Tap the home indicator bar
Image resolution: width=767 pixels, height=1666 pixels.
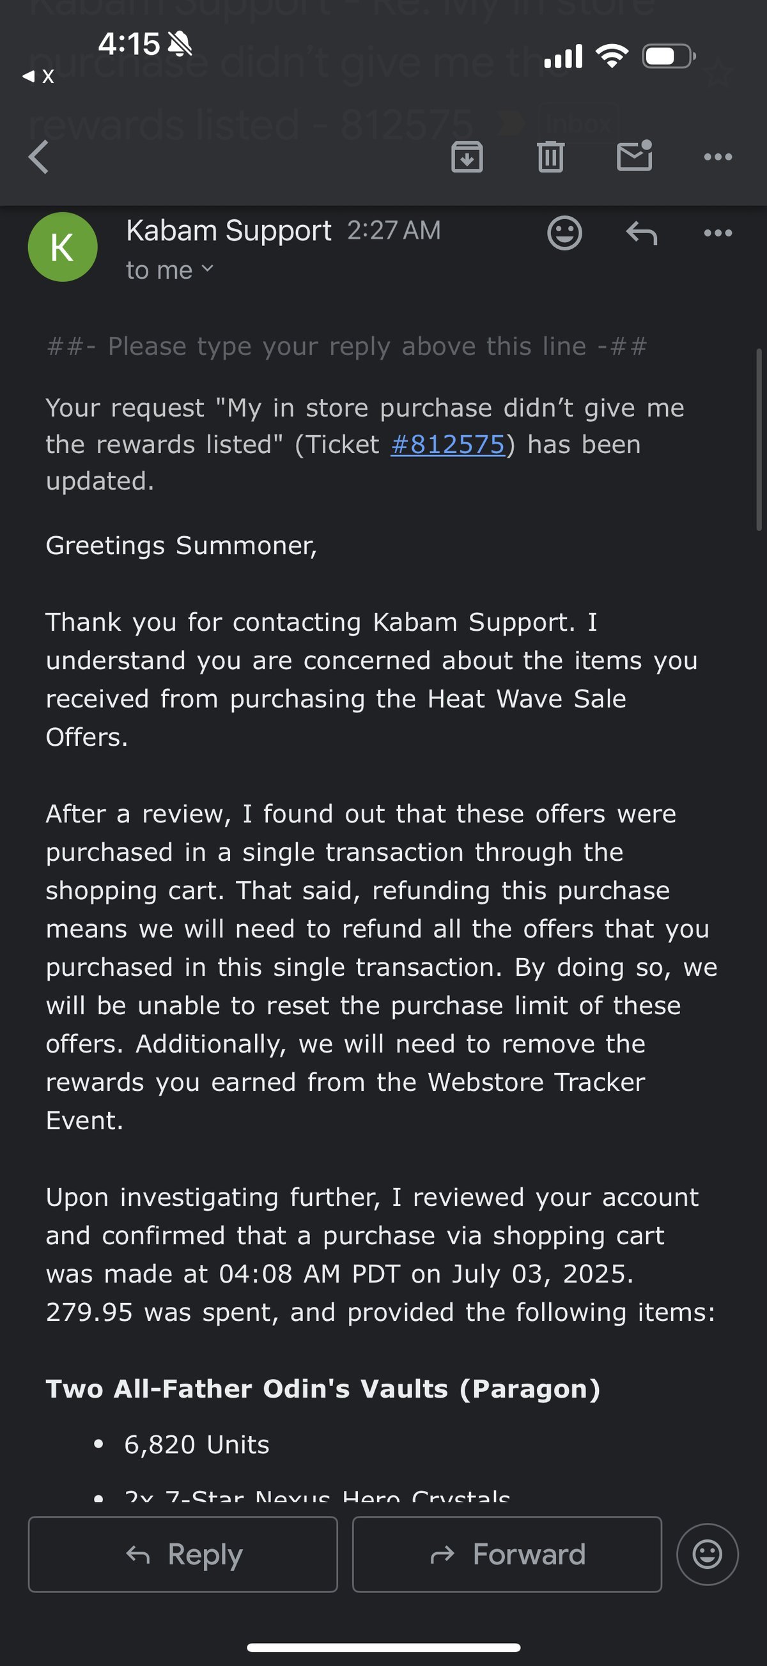tap(383, 1647)
